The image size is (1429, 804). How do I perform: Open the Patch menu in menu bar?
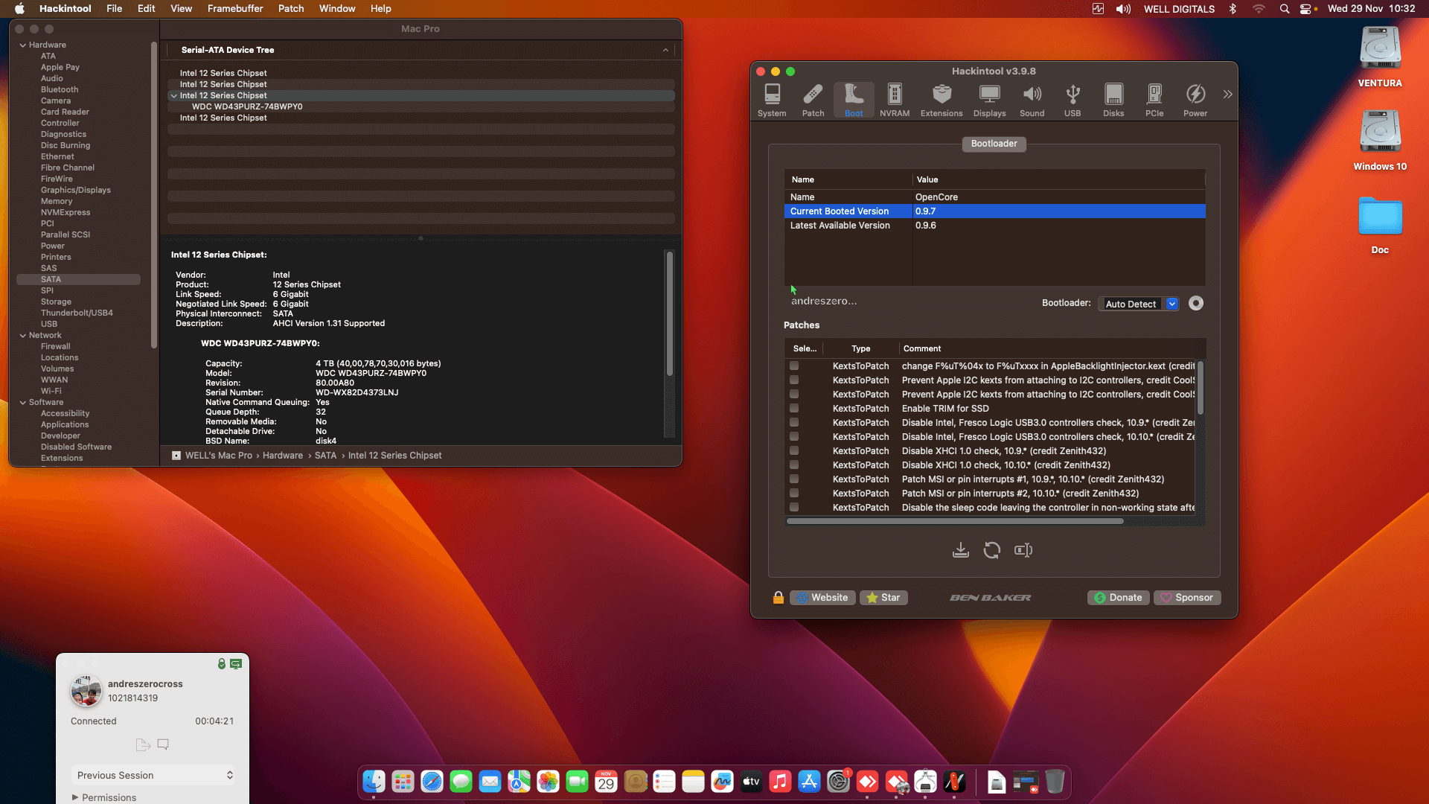[x=290, y=8]
